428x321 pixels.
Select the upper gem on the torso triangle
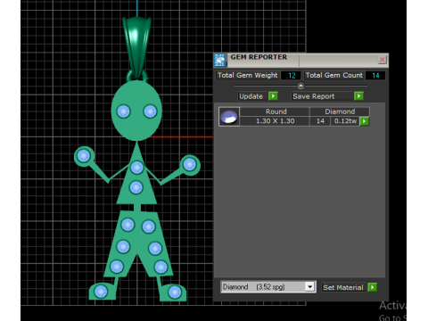coord(136,168)
